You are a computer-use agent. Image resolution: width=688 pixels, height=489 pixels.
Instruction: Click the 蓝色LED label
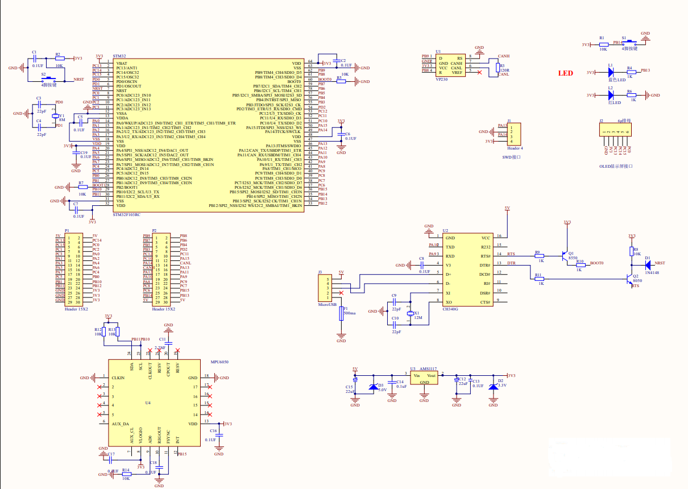(616, 80)
